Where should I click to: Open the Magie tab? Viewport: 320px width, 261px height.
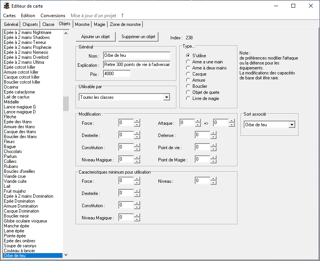[x=100, y=24]
